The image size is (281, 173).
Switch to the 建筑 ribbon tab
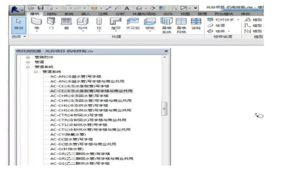coord(35,14)
